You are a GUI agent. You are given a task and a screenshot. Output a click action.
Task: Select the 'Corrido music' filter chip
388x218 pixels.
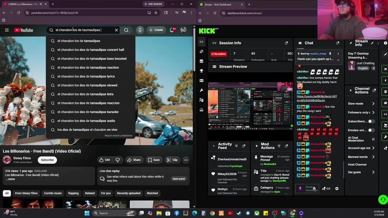[x=53, y=193]
